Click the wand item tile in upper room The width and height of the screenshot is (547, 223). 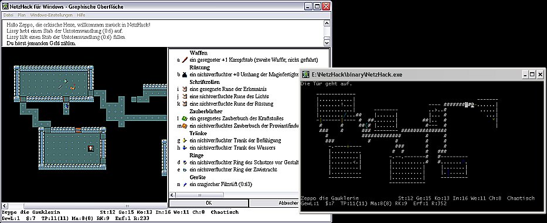click(60, 86)
